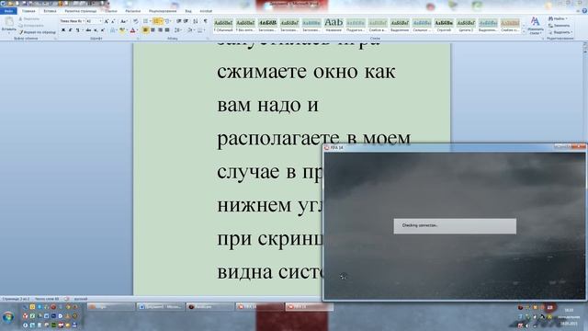This screenshot has width=588, height=331.
Task: Click the word count in status bar
Action: 47,299
